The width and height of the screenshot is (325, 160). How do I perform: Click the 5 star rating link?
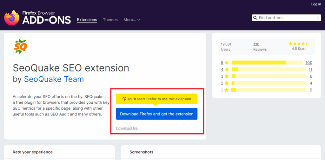point(225,63)
